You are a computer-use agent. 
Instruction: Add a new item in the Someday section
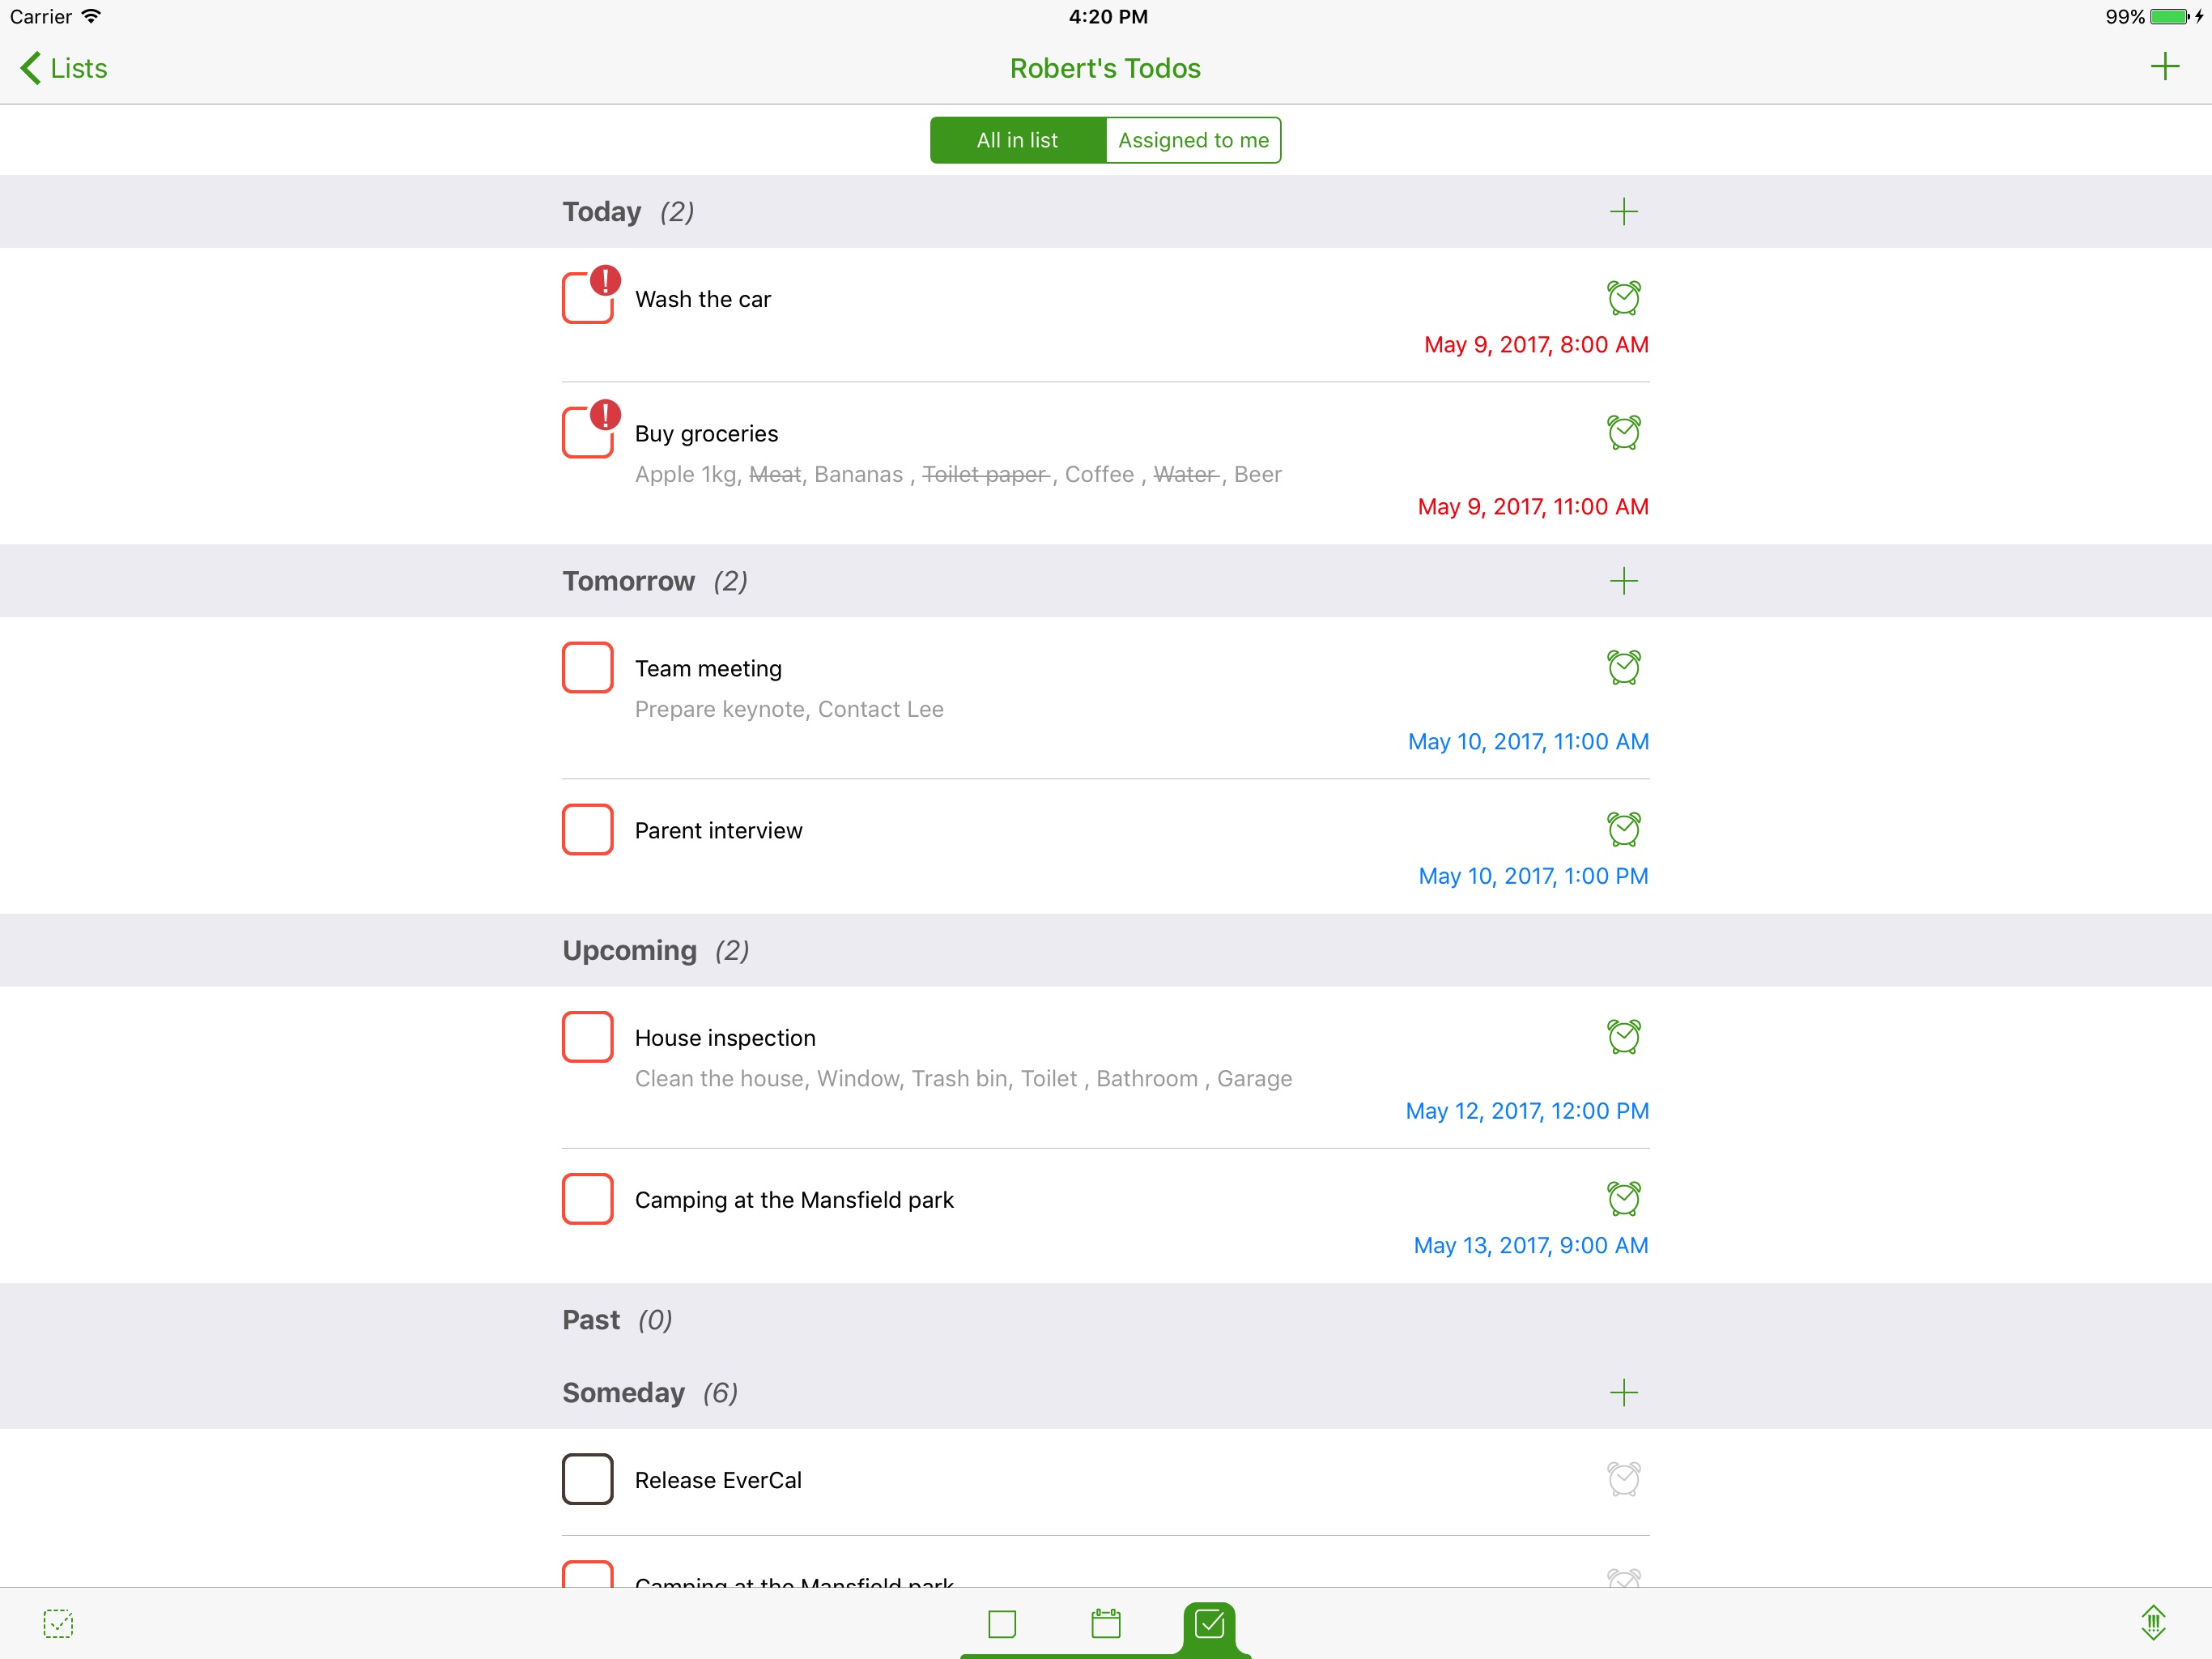click(x=1623, y=1392)
